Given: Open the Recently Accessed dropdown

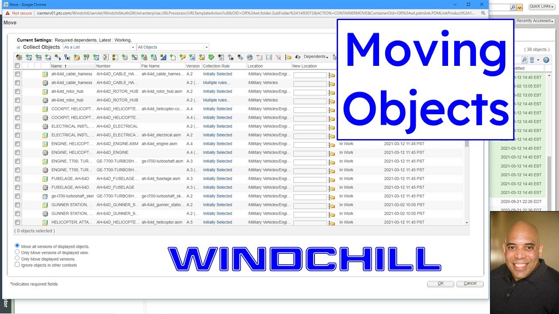Looking at the screenshot, I should (535, 21).
